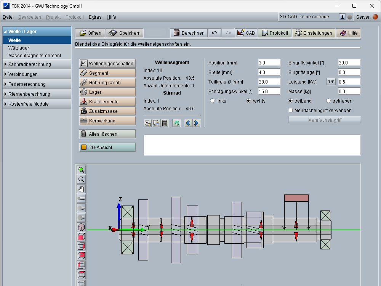The image size is (381, 286).
Task: Delete the element with trash icon
Action: 164,123
